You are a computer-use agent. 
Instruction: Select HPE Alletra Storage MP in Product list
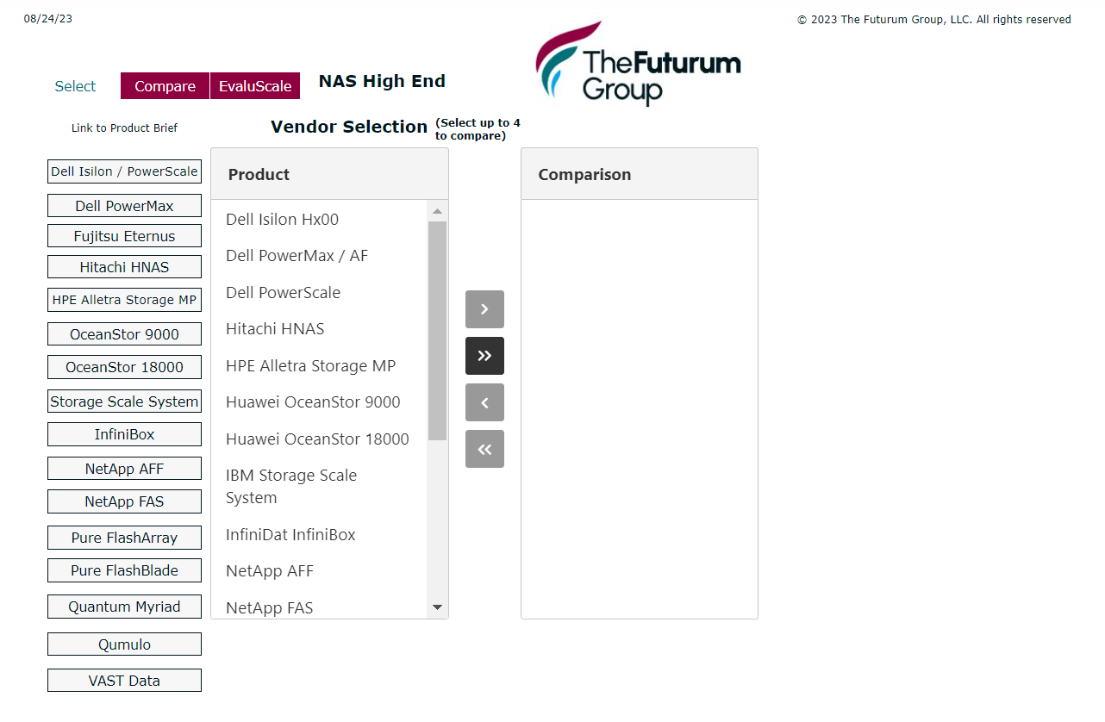320,365
